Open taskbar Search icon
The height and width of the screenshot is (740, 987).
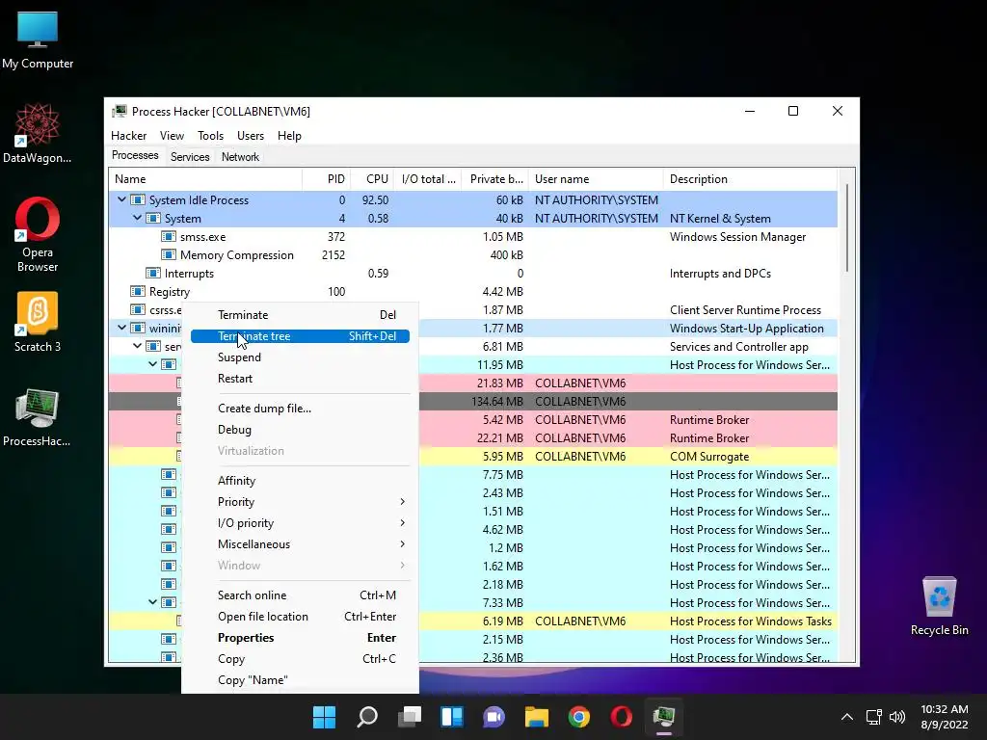point(367,717)
